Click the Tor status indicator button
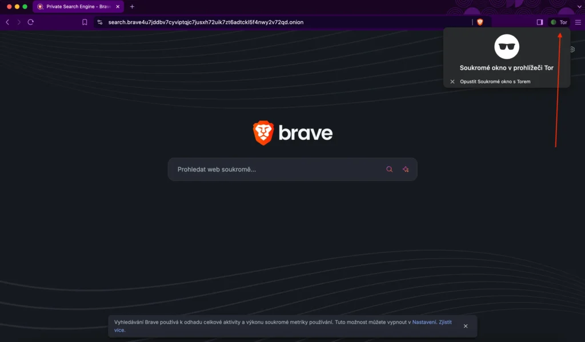The image size is (585, 342). click(x=559, y=22)
